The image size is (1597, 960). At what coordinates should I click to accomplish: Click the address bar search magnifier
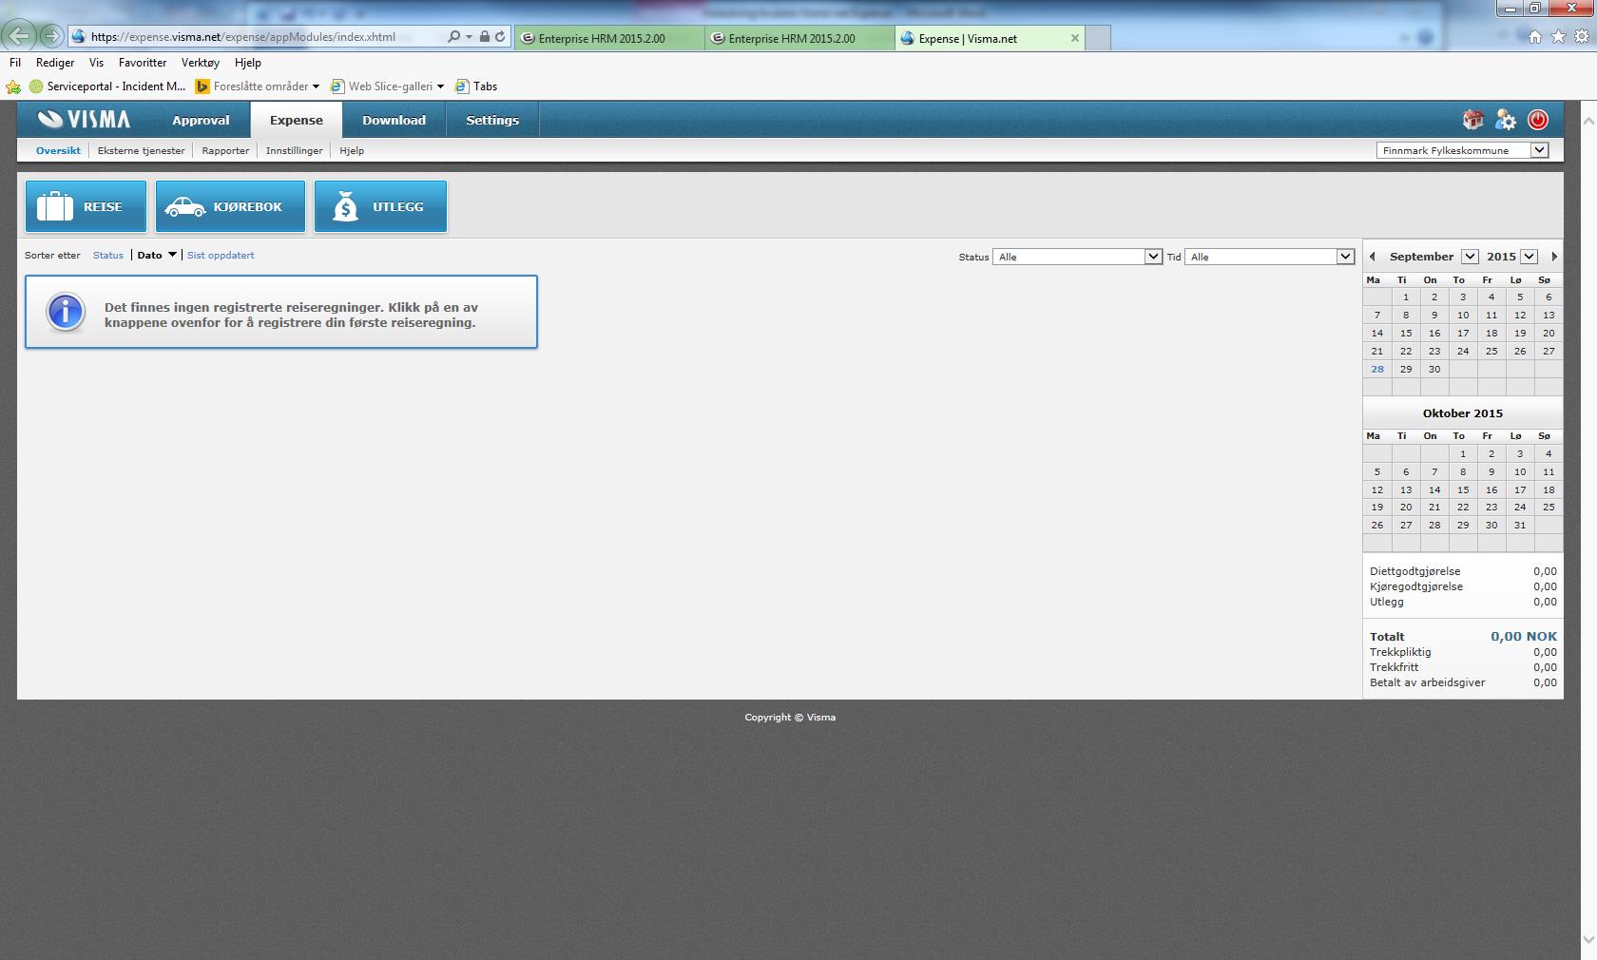tap(453, 36)
